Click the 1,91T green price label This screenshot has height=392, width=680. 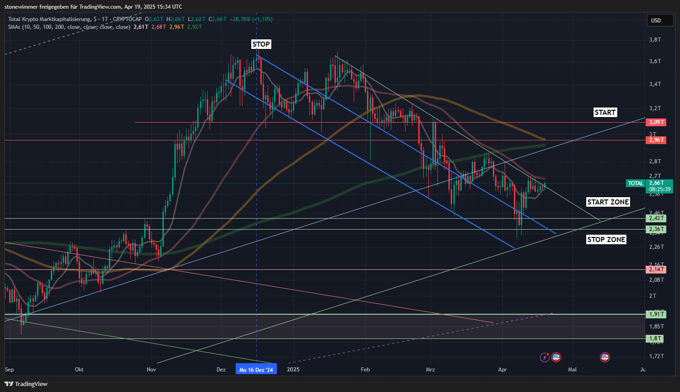[656, 314]
